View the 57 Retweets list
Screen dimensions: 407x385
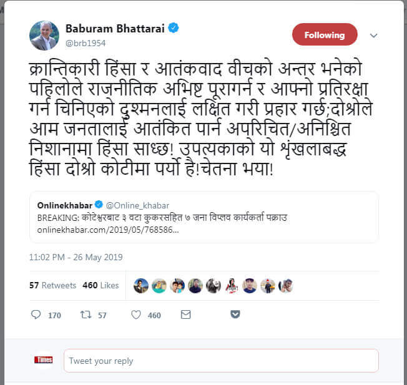52,285
